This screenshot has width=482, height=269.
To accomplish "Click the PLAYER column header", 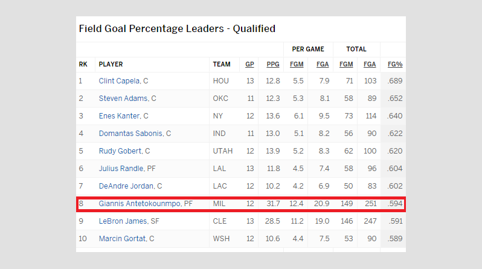I will (111, 64).
